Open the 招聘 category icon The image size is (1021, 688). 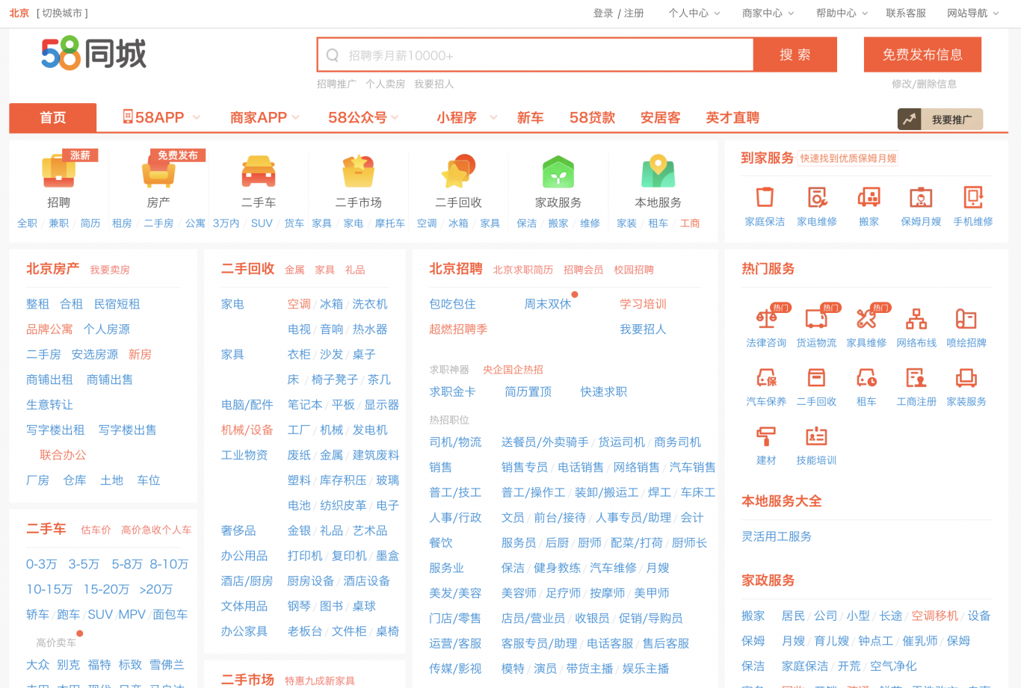pyautogui.click(x=58, y=172)
